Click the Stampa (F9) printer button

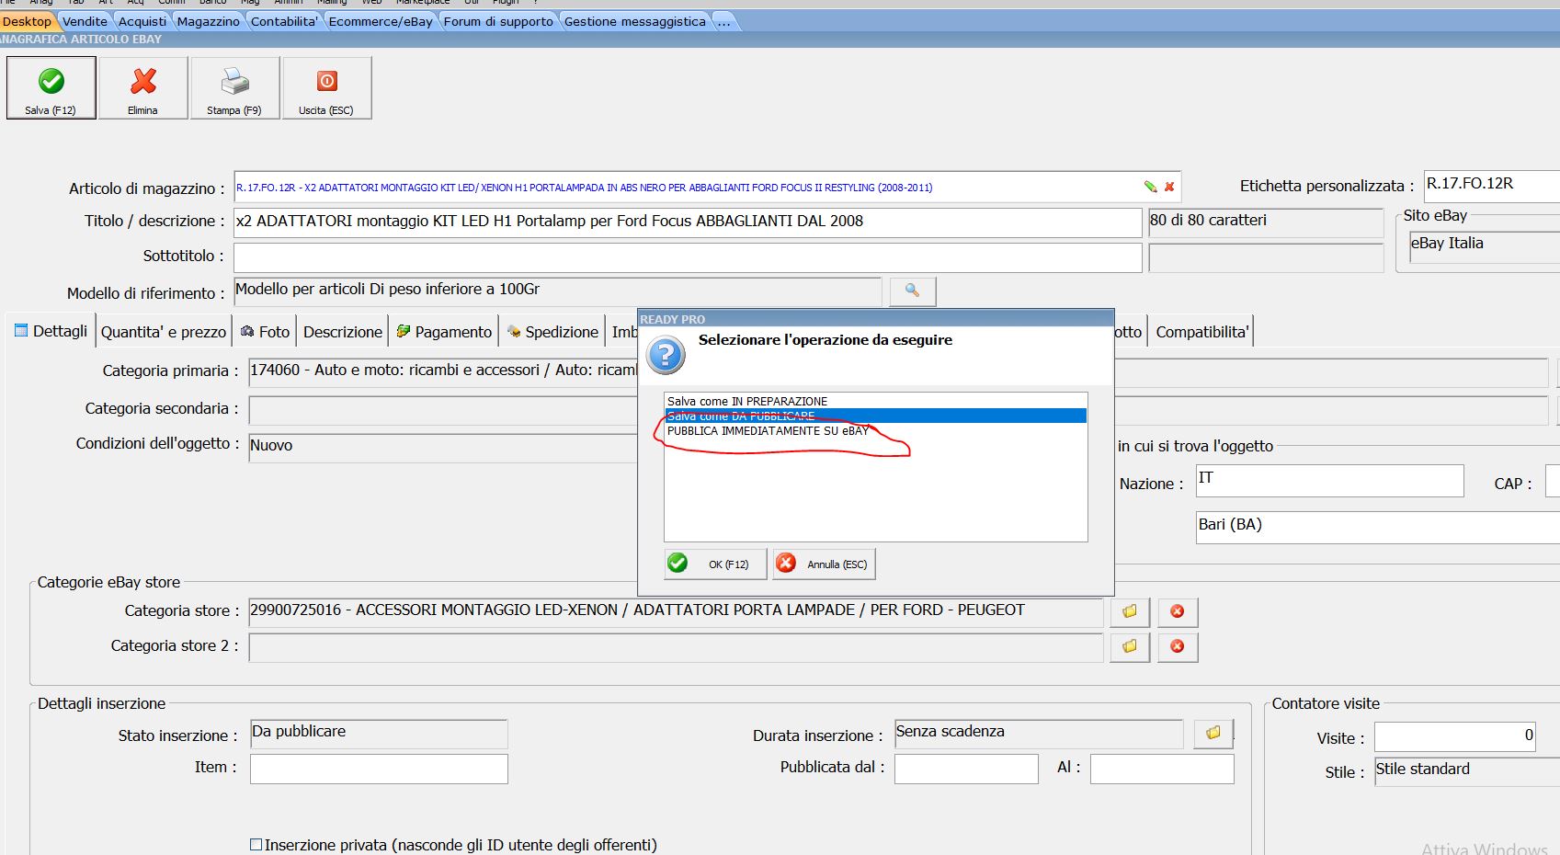[235, 88]
